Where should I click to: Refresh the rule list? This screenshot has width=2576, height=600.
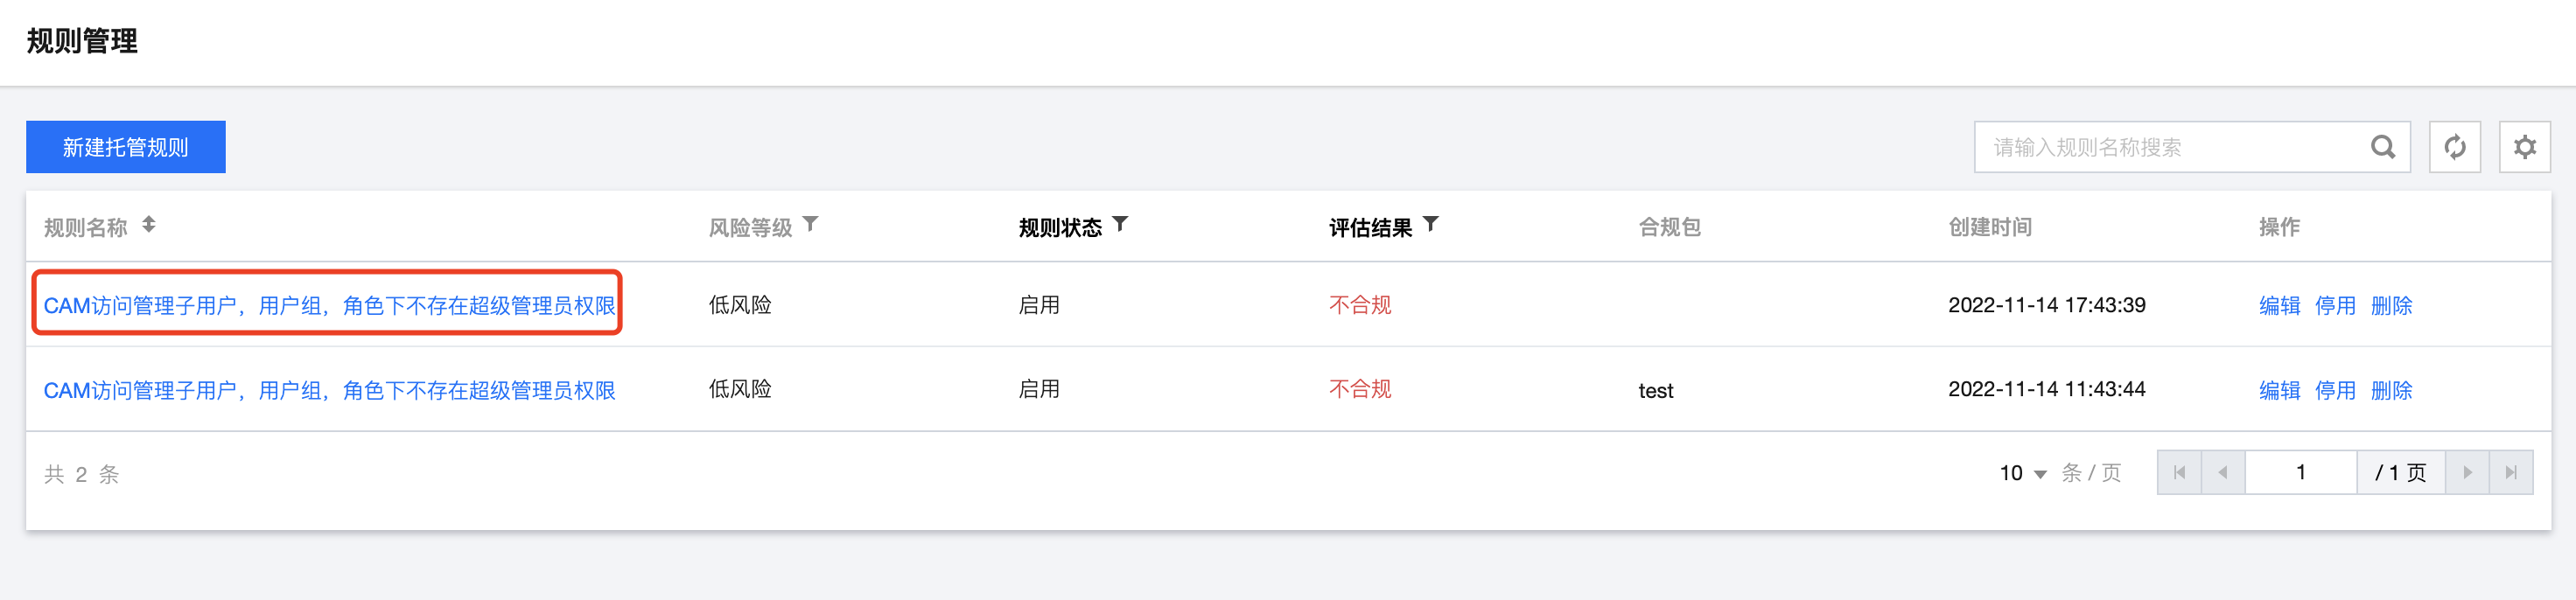(x=2454, y=148)
